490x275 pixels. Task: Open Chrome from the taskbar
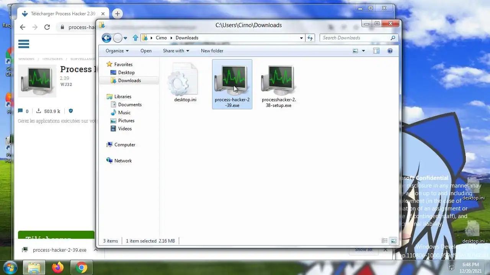(x=81, y=267)
